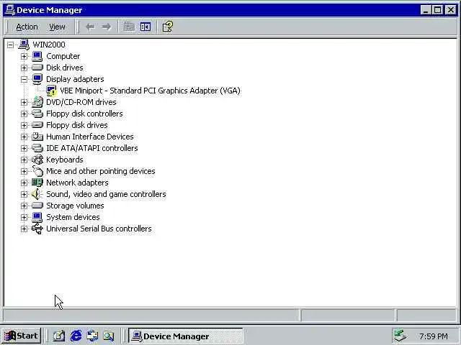This screenshot has height=345, width=461.
Task: Click the System devices icon
Action: [x=37, y=217]
